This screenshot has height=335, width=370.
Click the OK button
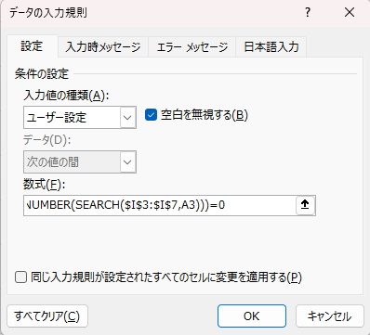click(252, 316)
